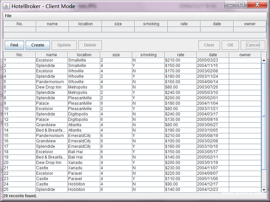Click the Cancel button

253,45
